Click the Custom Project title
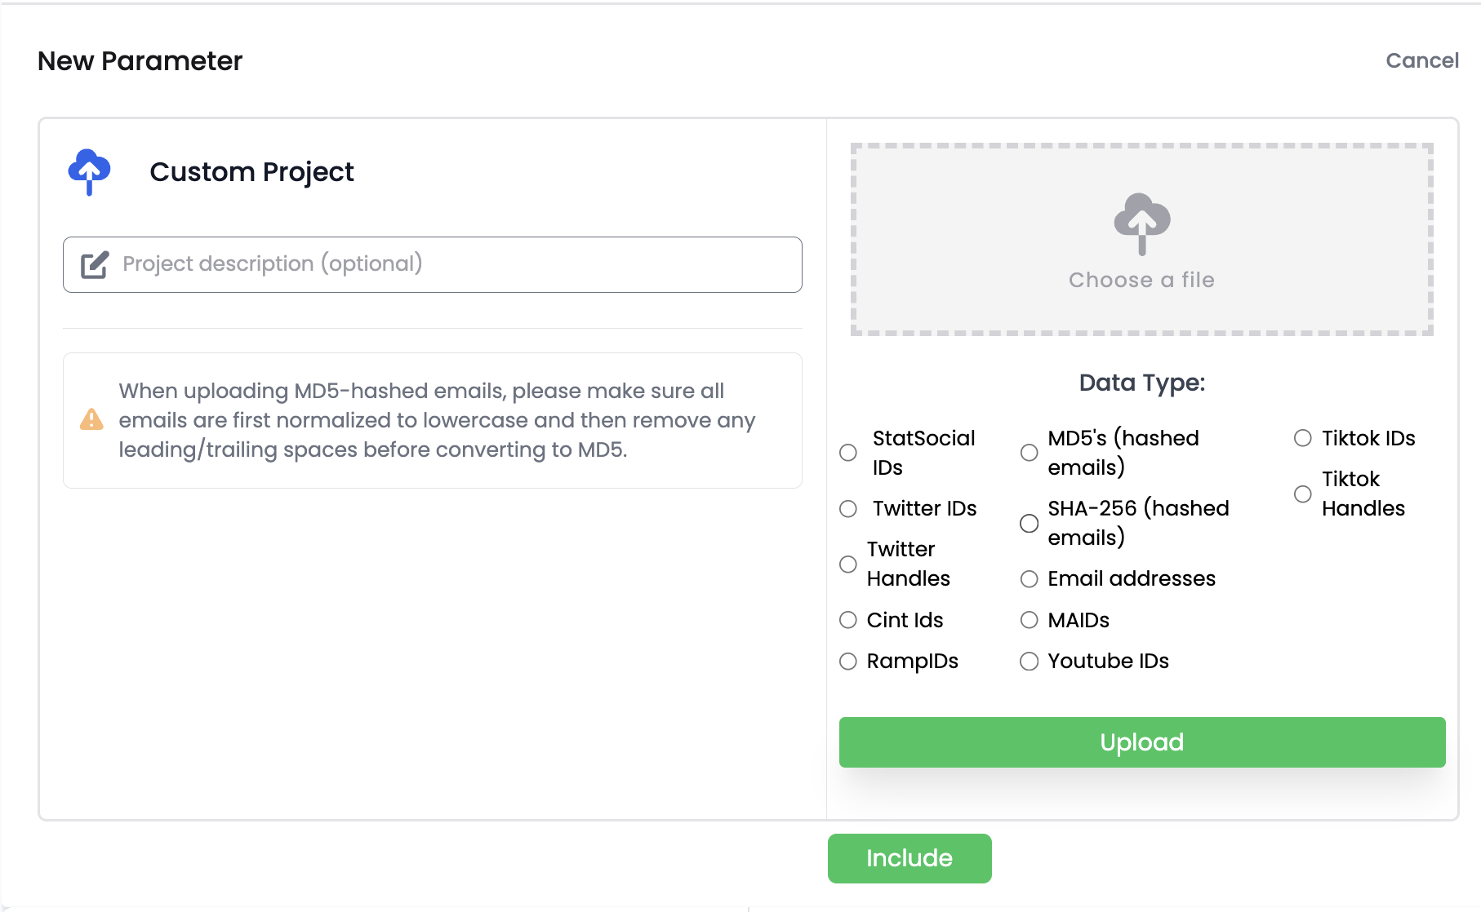The width and height of the screenshot is (1481, 912). tap(251, 172)
